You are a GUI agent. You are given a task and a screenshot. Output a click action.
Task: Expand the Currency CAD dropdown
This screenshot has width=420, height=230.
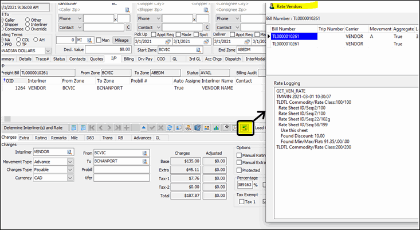(70, 178)
